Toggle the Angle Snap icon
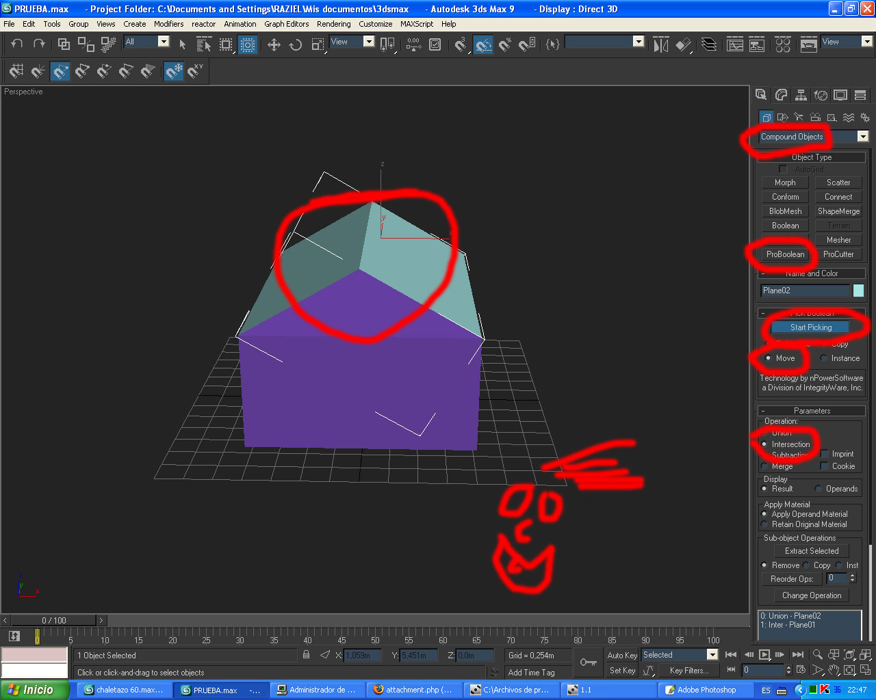This screenshot has width=876, height=700. pyautogui.click(x=483, y=44)
